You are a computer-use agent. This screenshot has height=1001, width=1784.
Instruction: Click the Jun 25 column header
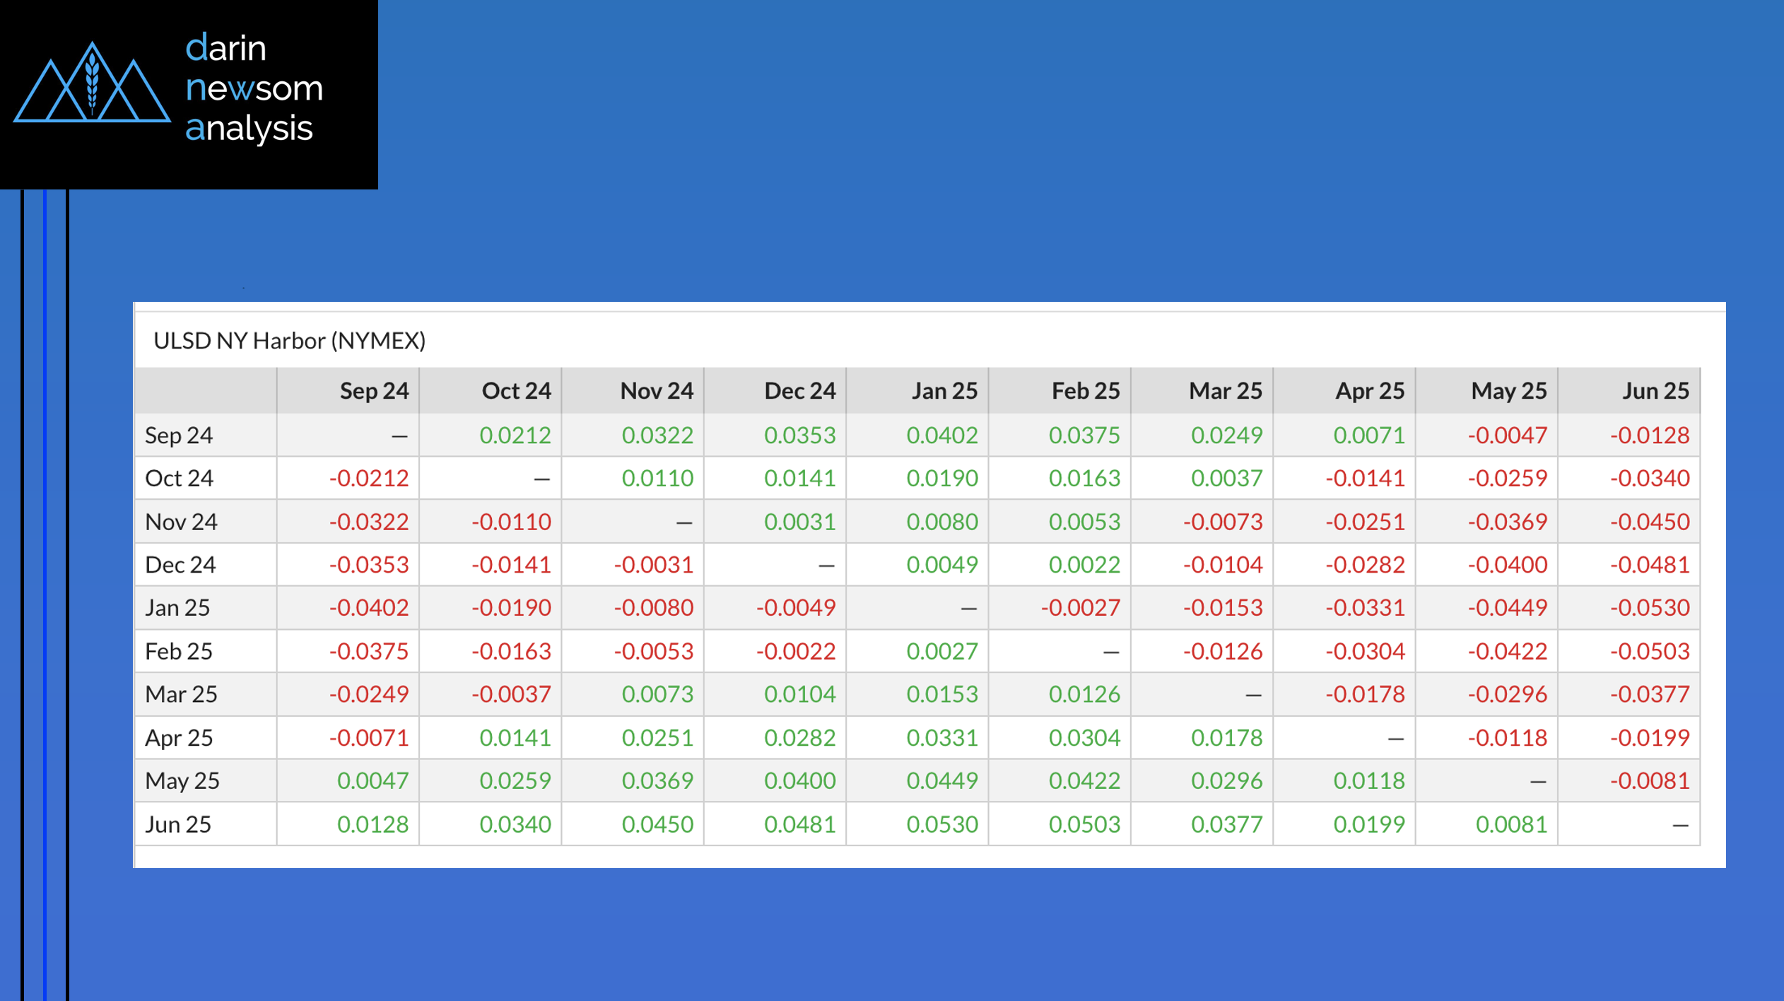coord(1655,391)
